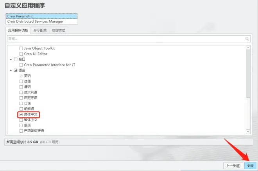Check the 朝鲜语 language checkbox

click(21, 109)
